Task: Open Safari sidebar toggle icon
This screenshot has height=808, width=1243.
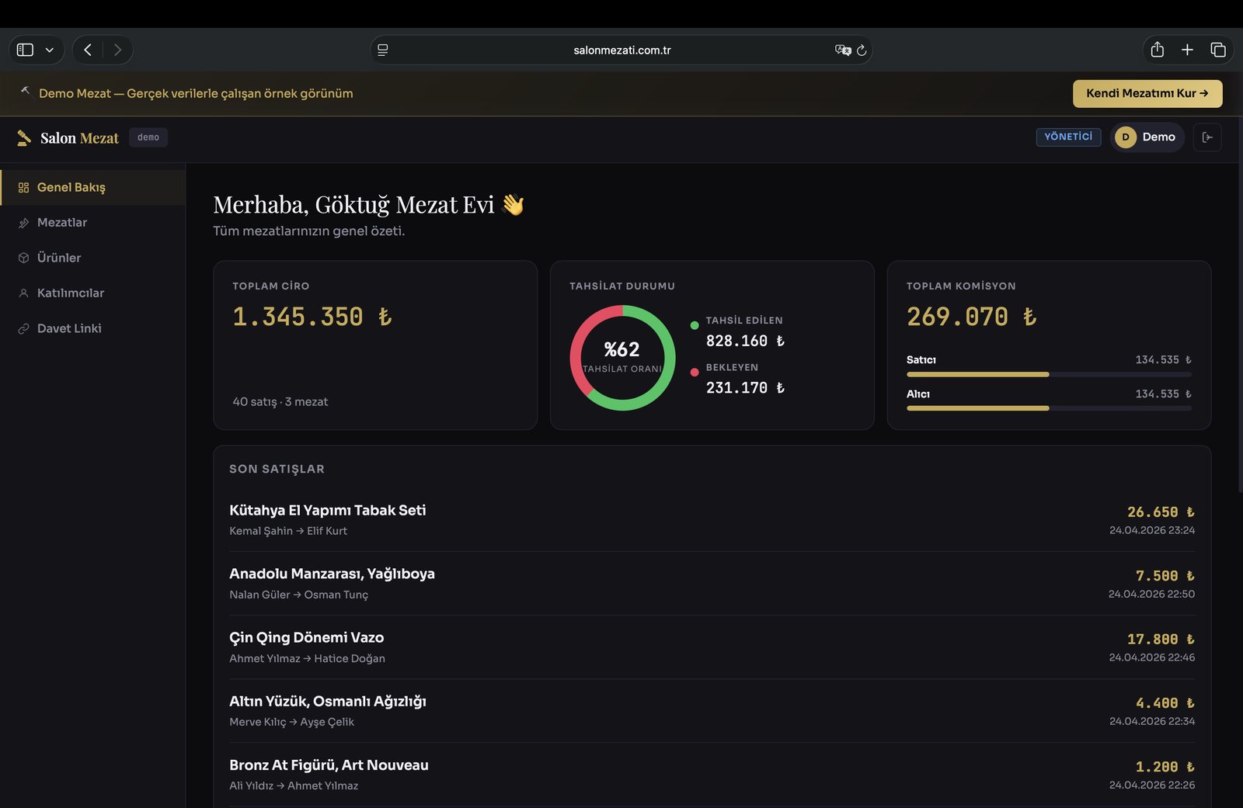Action: tap(25, 50)
